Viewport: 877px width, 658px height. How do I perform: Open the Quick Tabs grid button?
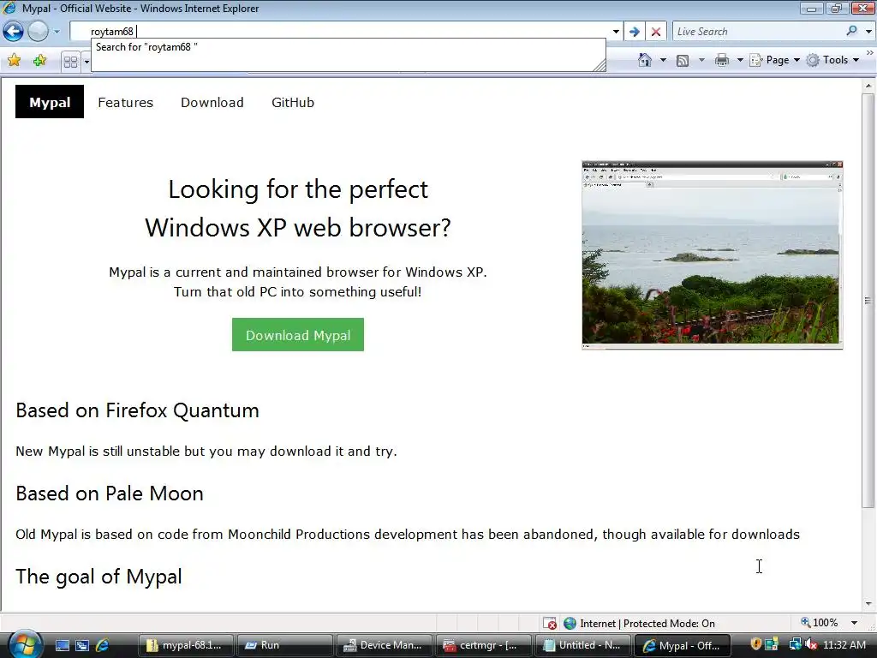click(70, 62)
